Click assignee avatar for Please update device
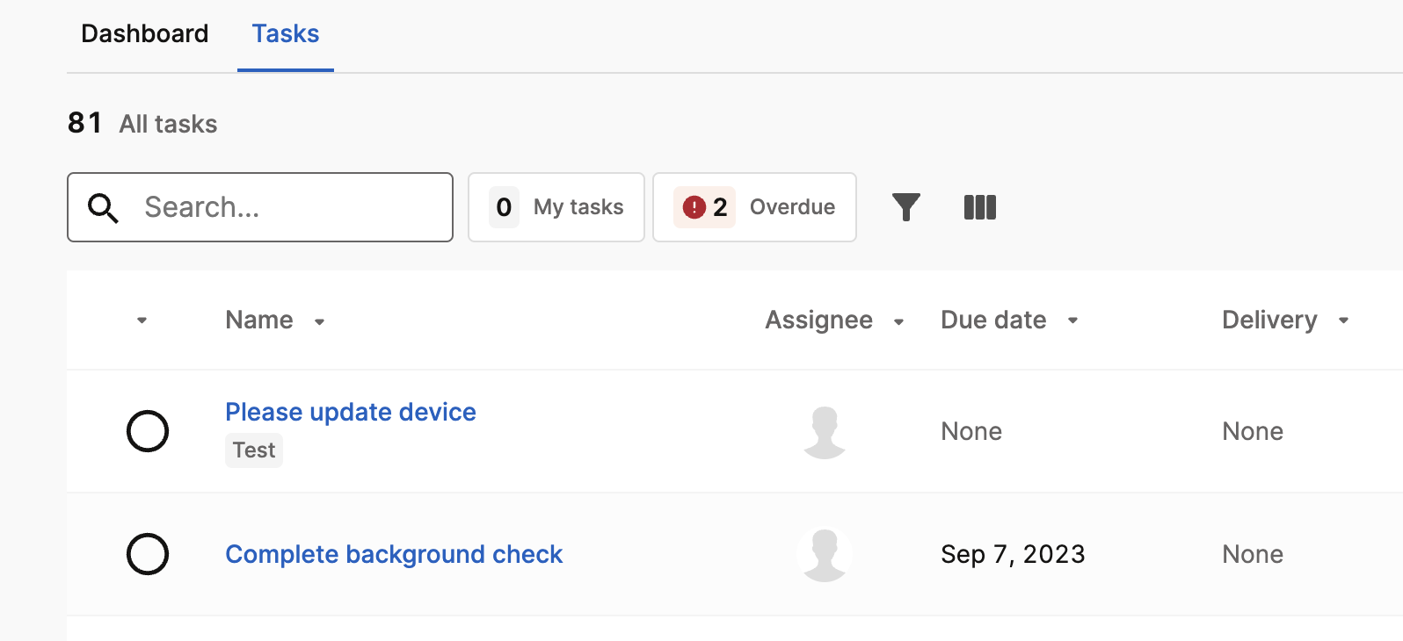The image size is (1403, 641). [x=825, y=432]
